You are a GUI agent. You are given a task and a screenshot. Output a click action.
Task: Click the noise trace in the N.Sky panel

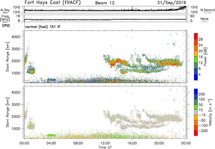tap(105, 10)
